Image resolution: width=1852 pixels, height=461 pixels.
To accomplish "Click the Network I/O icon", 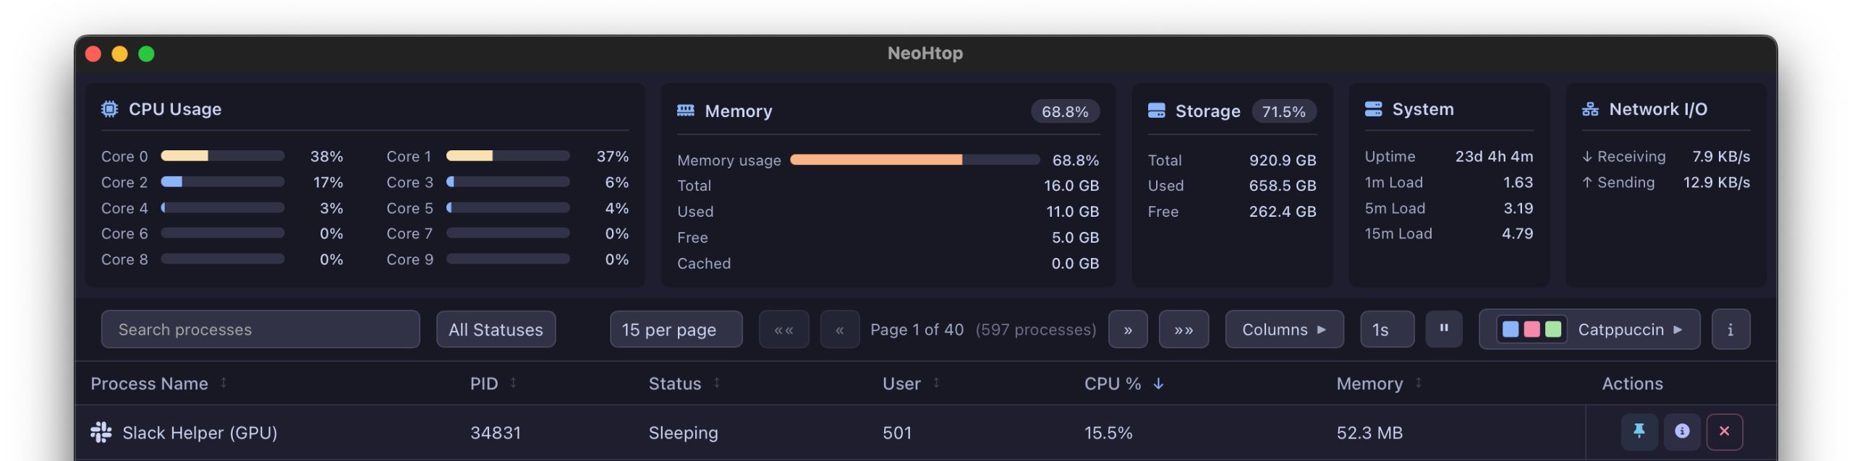I will click(x=1590, y=109).
